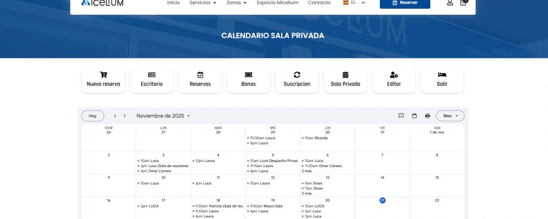Viewport: 548px width, 219px height.
Task: Click the Spanish flag language icon
Action: tap(346, 2)
